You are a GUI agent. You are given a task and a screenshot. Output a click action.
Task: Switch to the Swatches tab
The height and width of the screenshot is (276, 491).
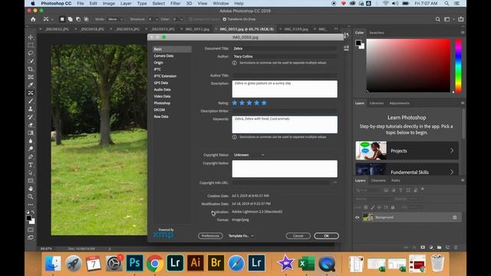[x=377, y=32]
